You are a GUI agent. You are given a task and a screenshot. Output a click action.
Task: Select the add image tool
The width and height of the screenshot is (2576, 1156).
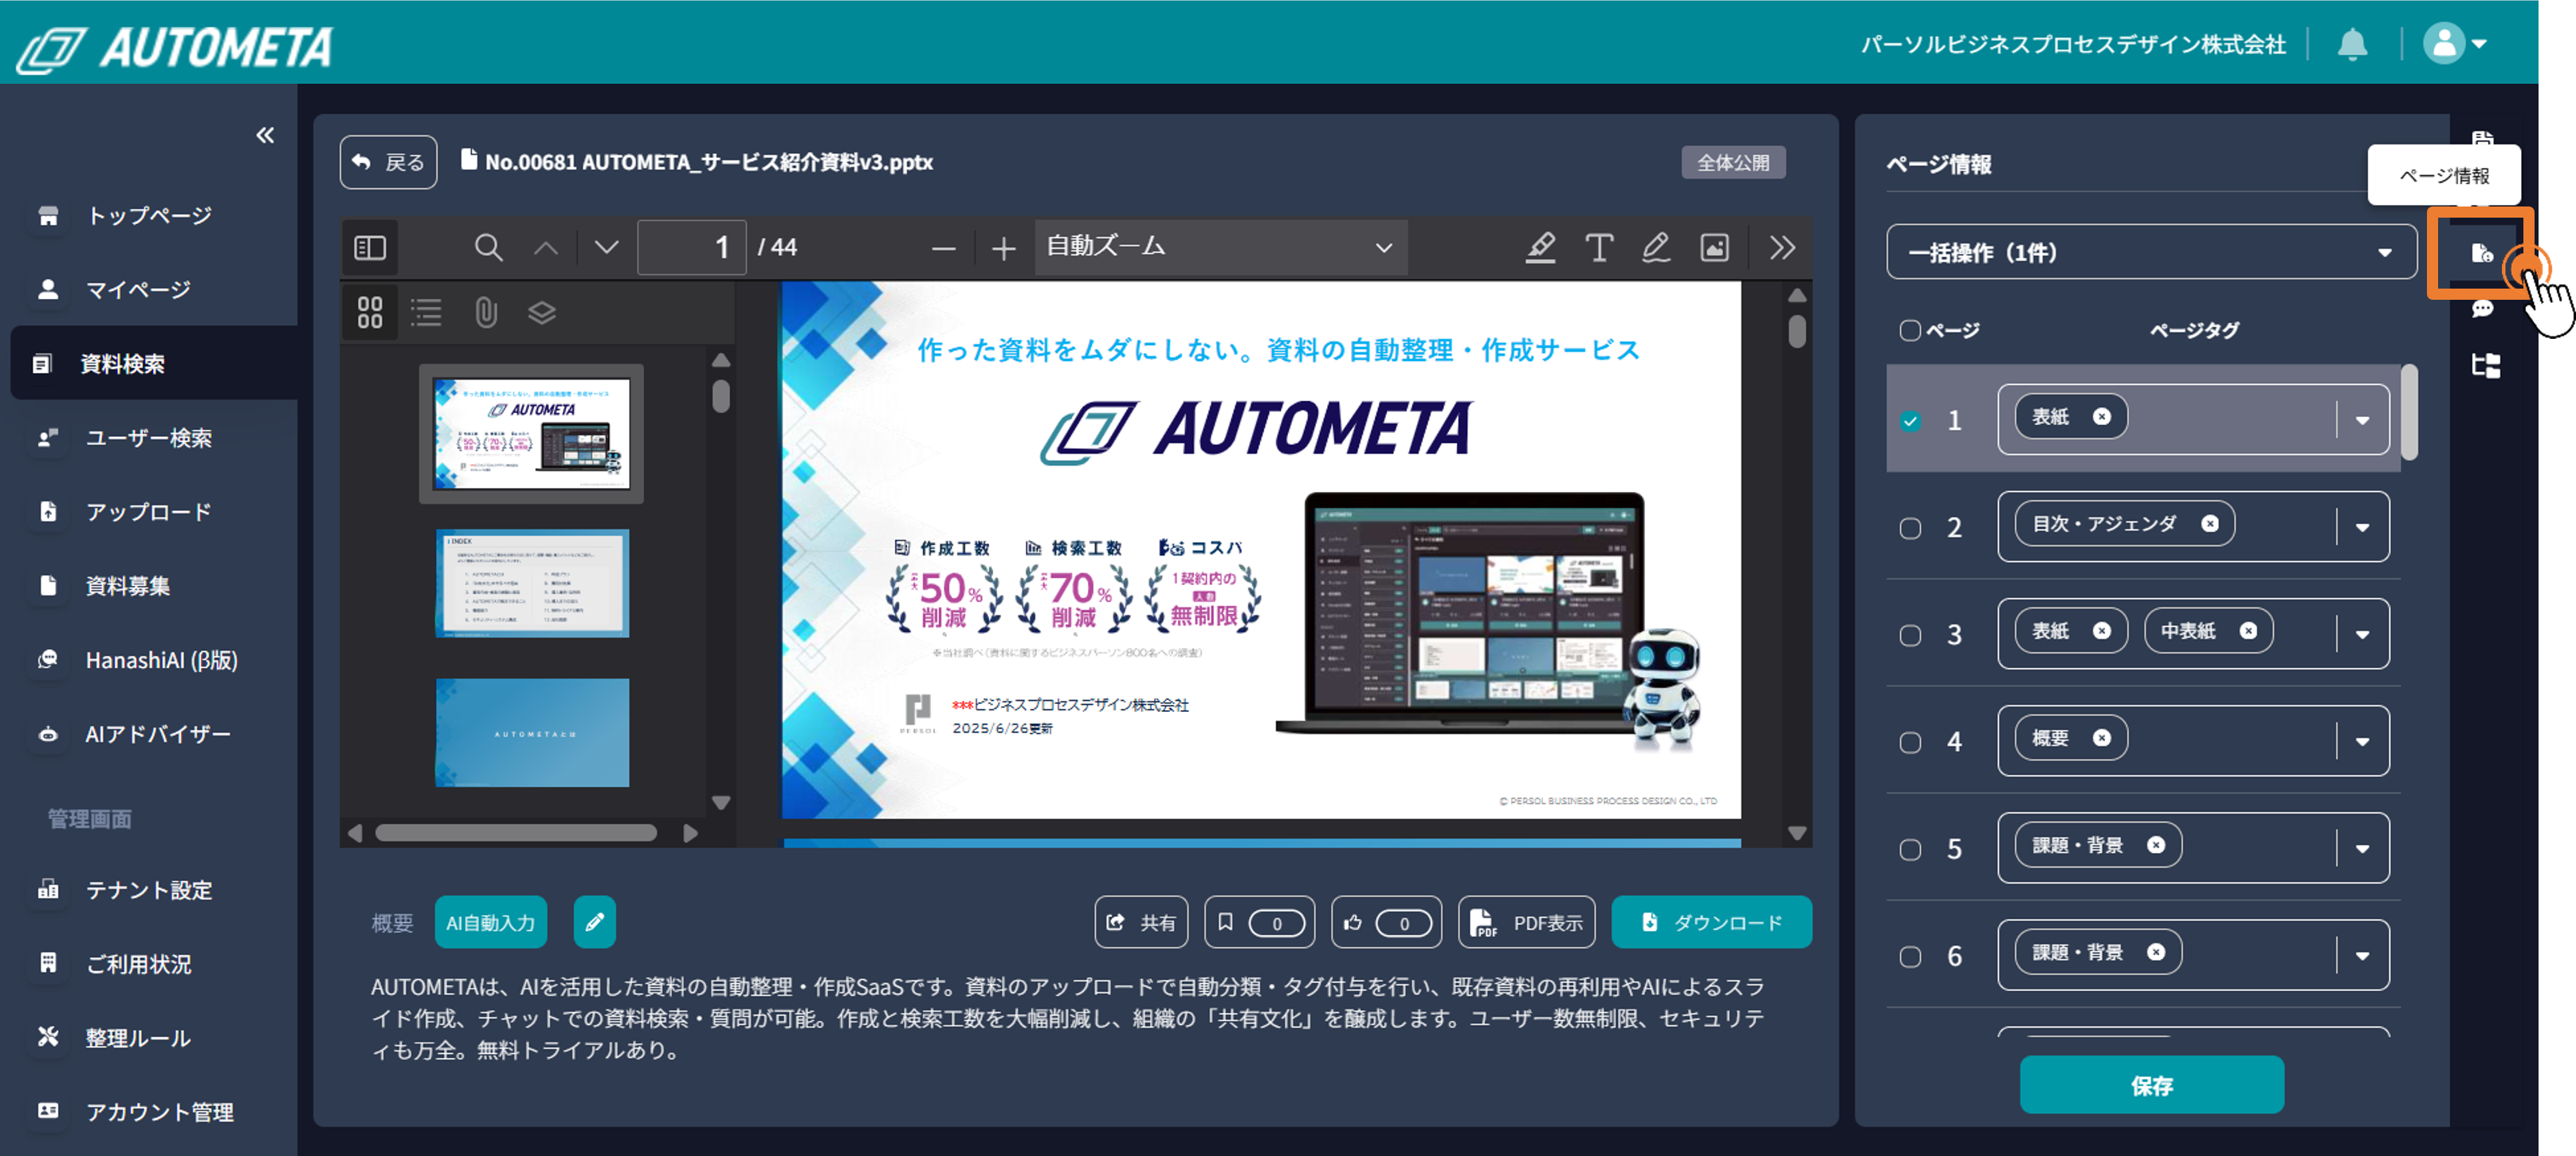[x=1714, y=247]
